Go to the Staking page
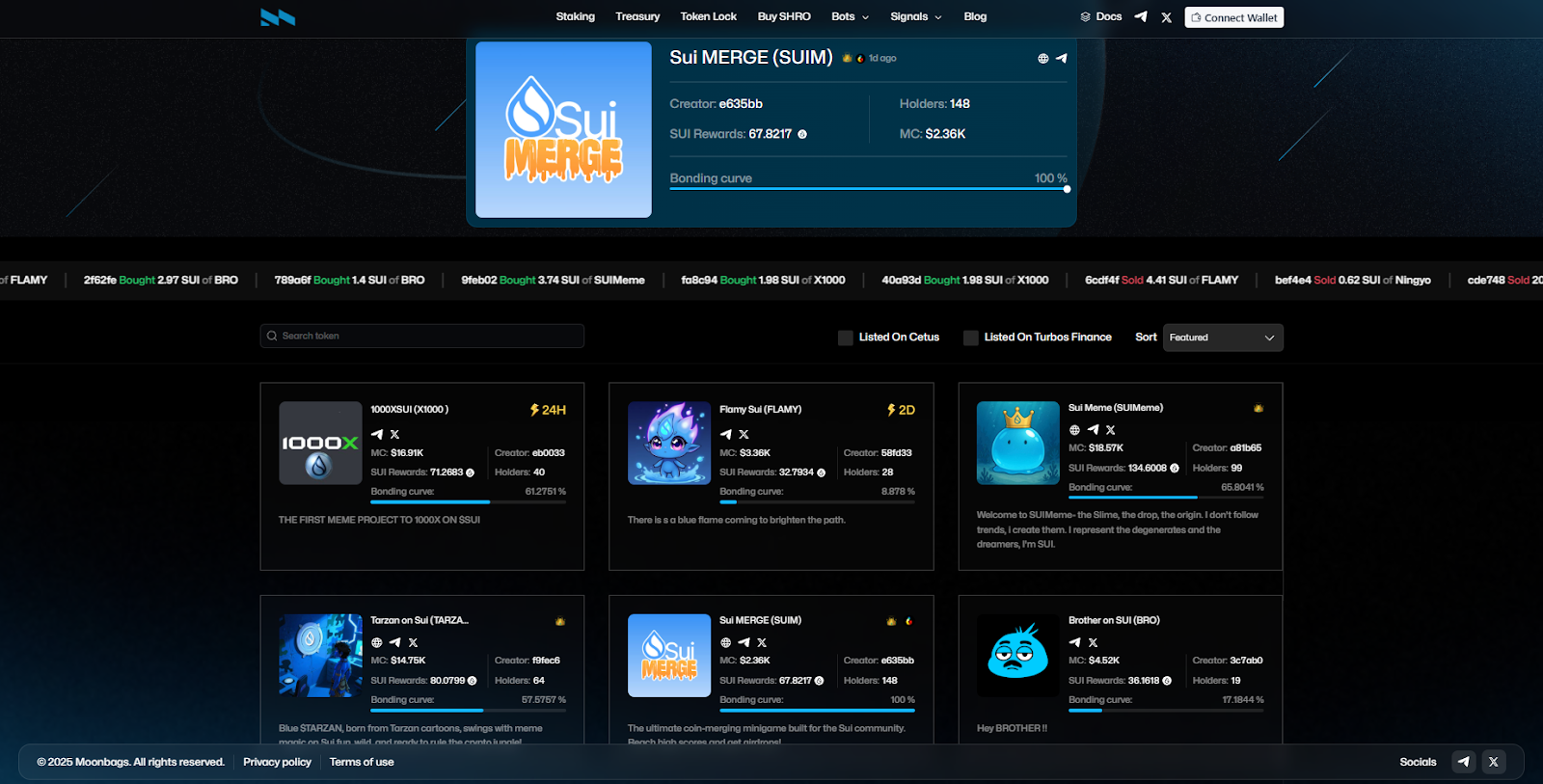 click(x=576, y=16)
